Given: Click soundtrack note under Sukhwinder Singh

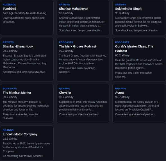Looking at the screenshot, I should click(137, 30).
